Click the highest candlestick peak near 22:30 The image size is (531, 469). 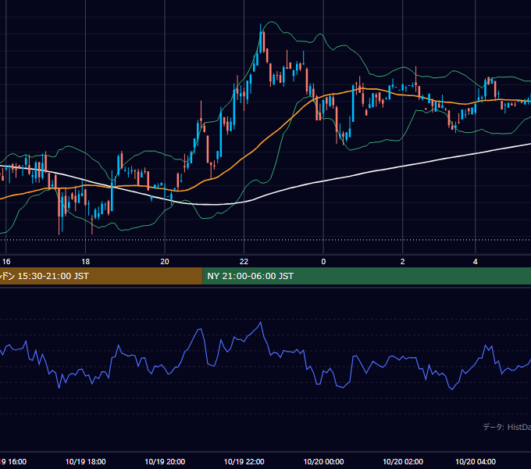[260, 38]
